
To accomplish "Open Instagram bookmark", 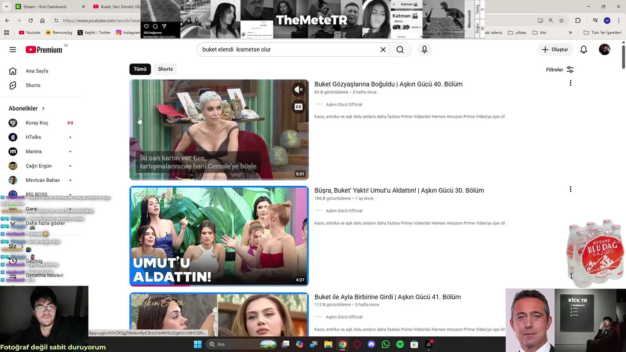I will click(128, 33).
